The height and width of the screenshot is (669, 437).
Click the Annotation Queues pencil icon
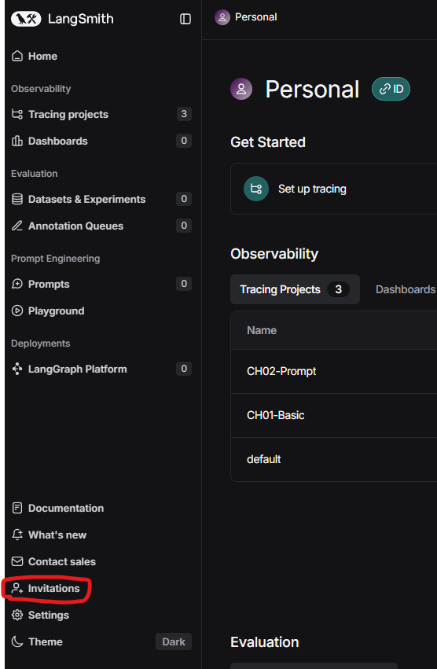pos(17,226)
